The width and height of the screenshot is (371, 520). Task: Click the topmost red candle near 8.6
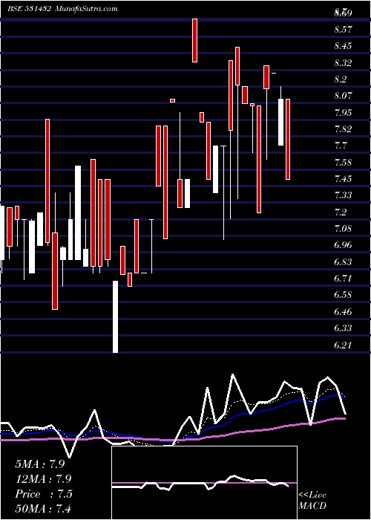click(x=194, y=40)
